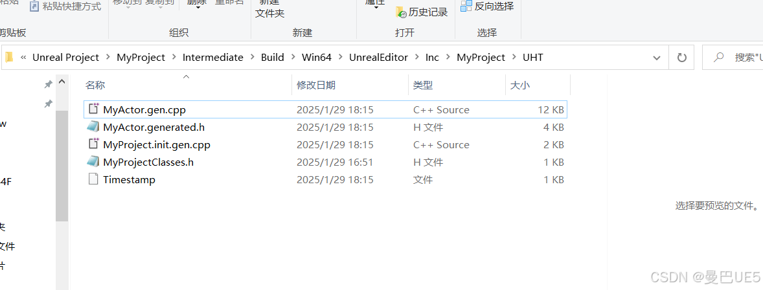
Task: Click the 反向选择 invert selection icon
Action: click(466, 6)
